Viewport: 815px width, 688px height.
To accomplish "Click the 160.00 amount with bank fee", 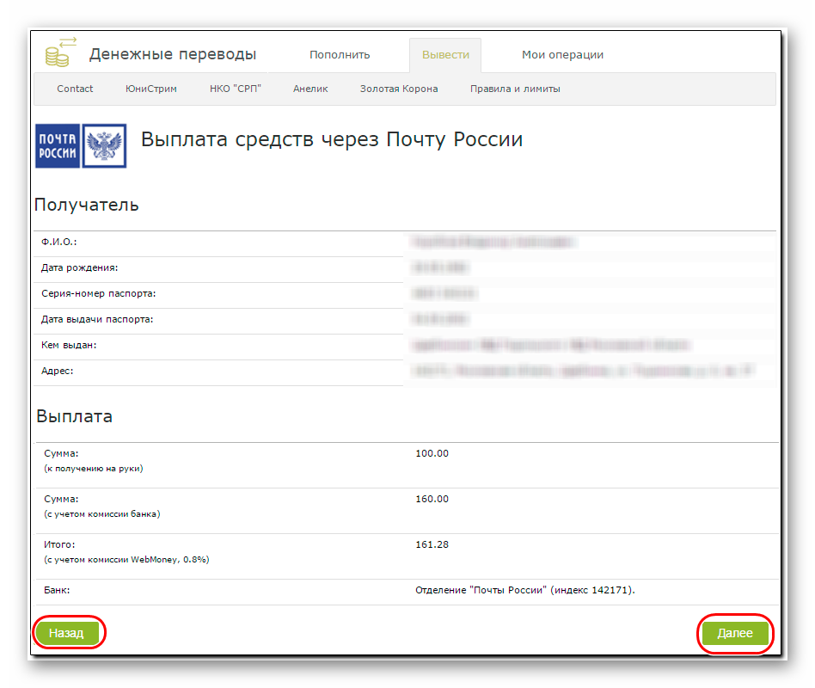I will [x=432, y=499].
